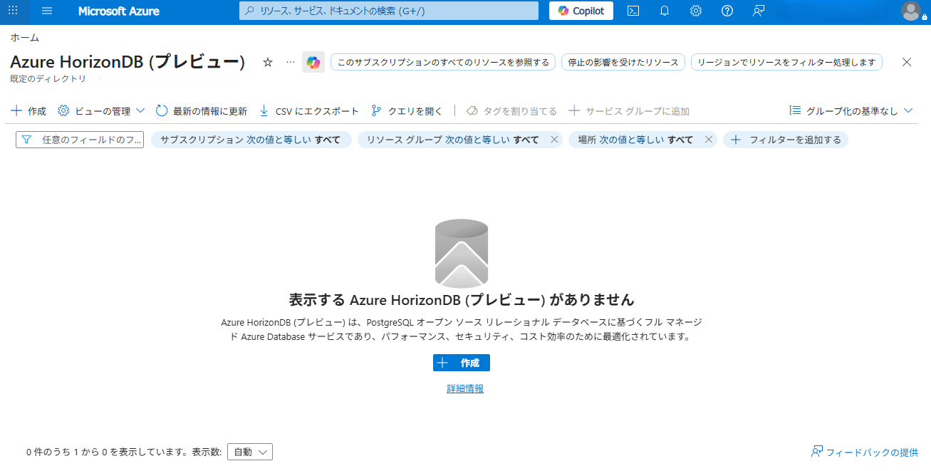This screenshot has height=471, width=931.
Task: Open the hamburger portal menu
Action: (x=47, y=11)
